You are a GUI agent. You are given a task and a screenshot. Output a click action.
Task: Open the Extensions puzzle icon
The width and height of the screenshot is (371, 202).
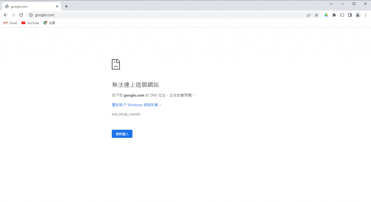tap(334, 15)
